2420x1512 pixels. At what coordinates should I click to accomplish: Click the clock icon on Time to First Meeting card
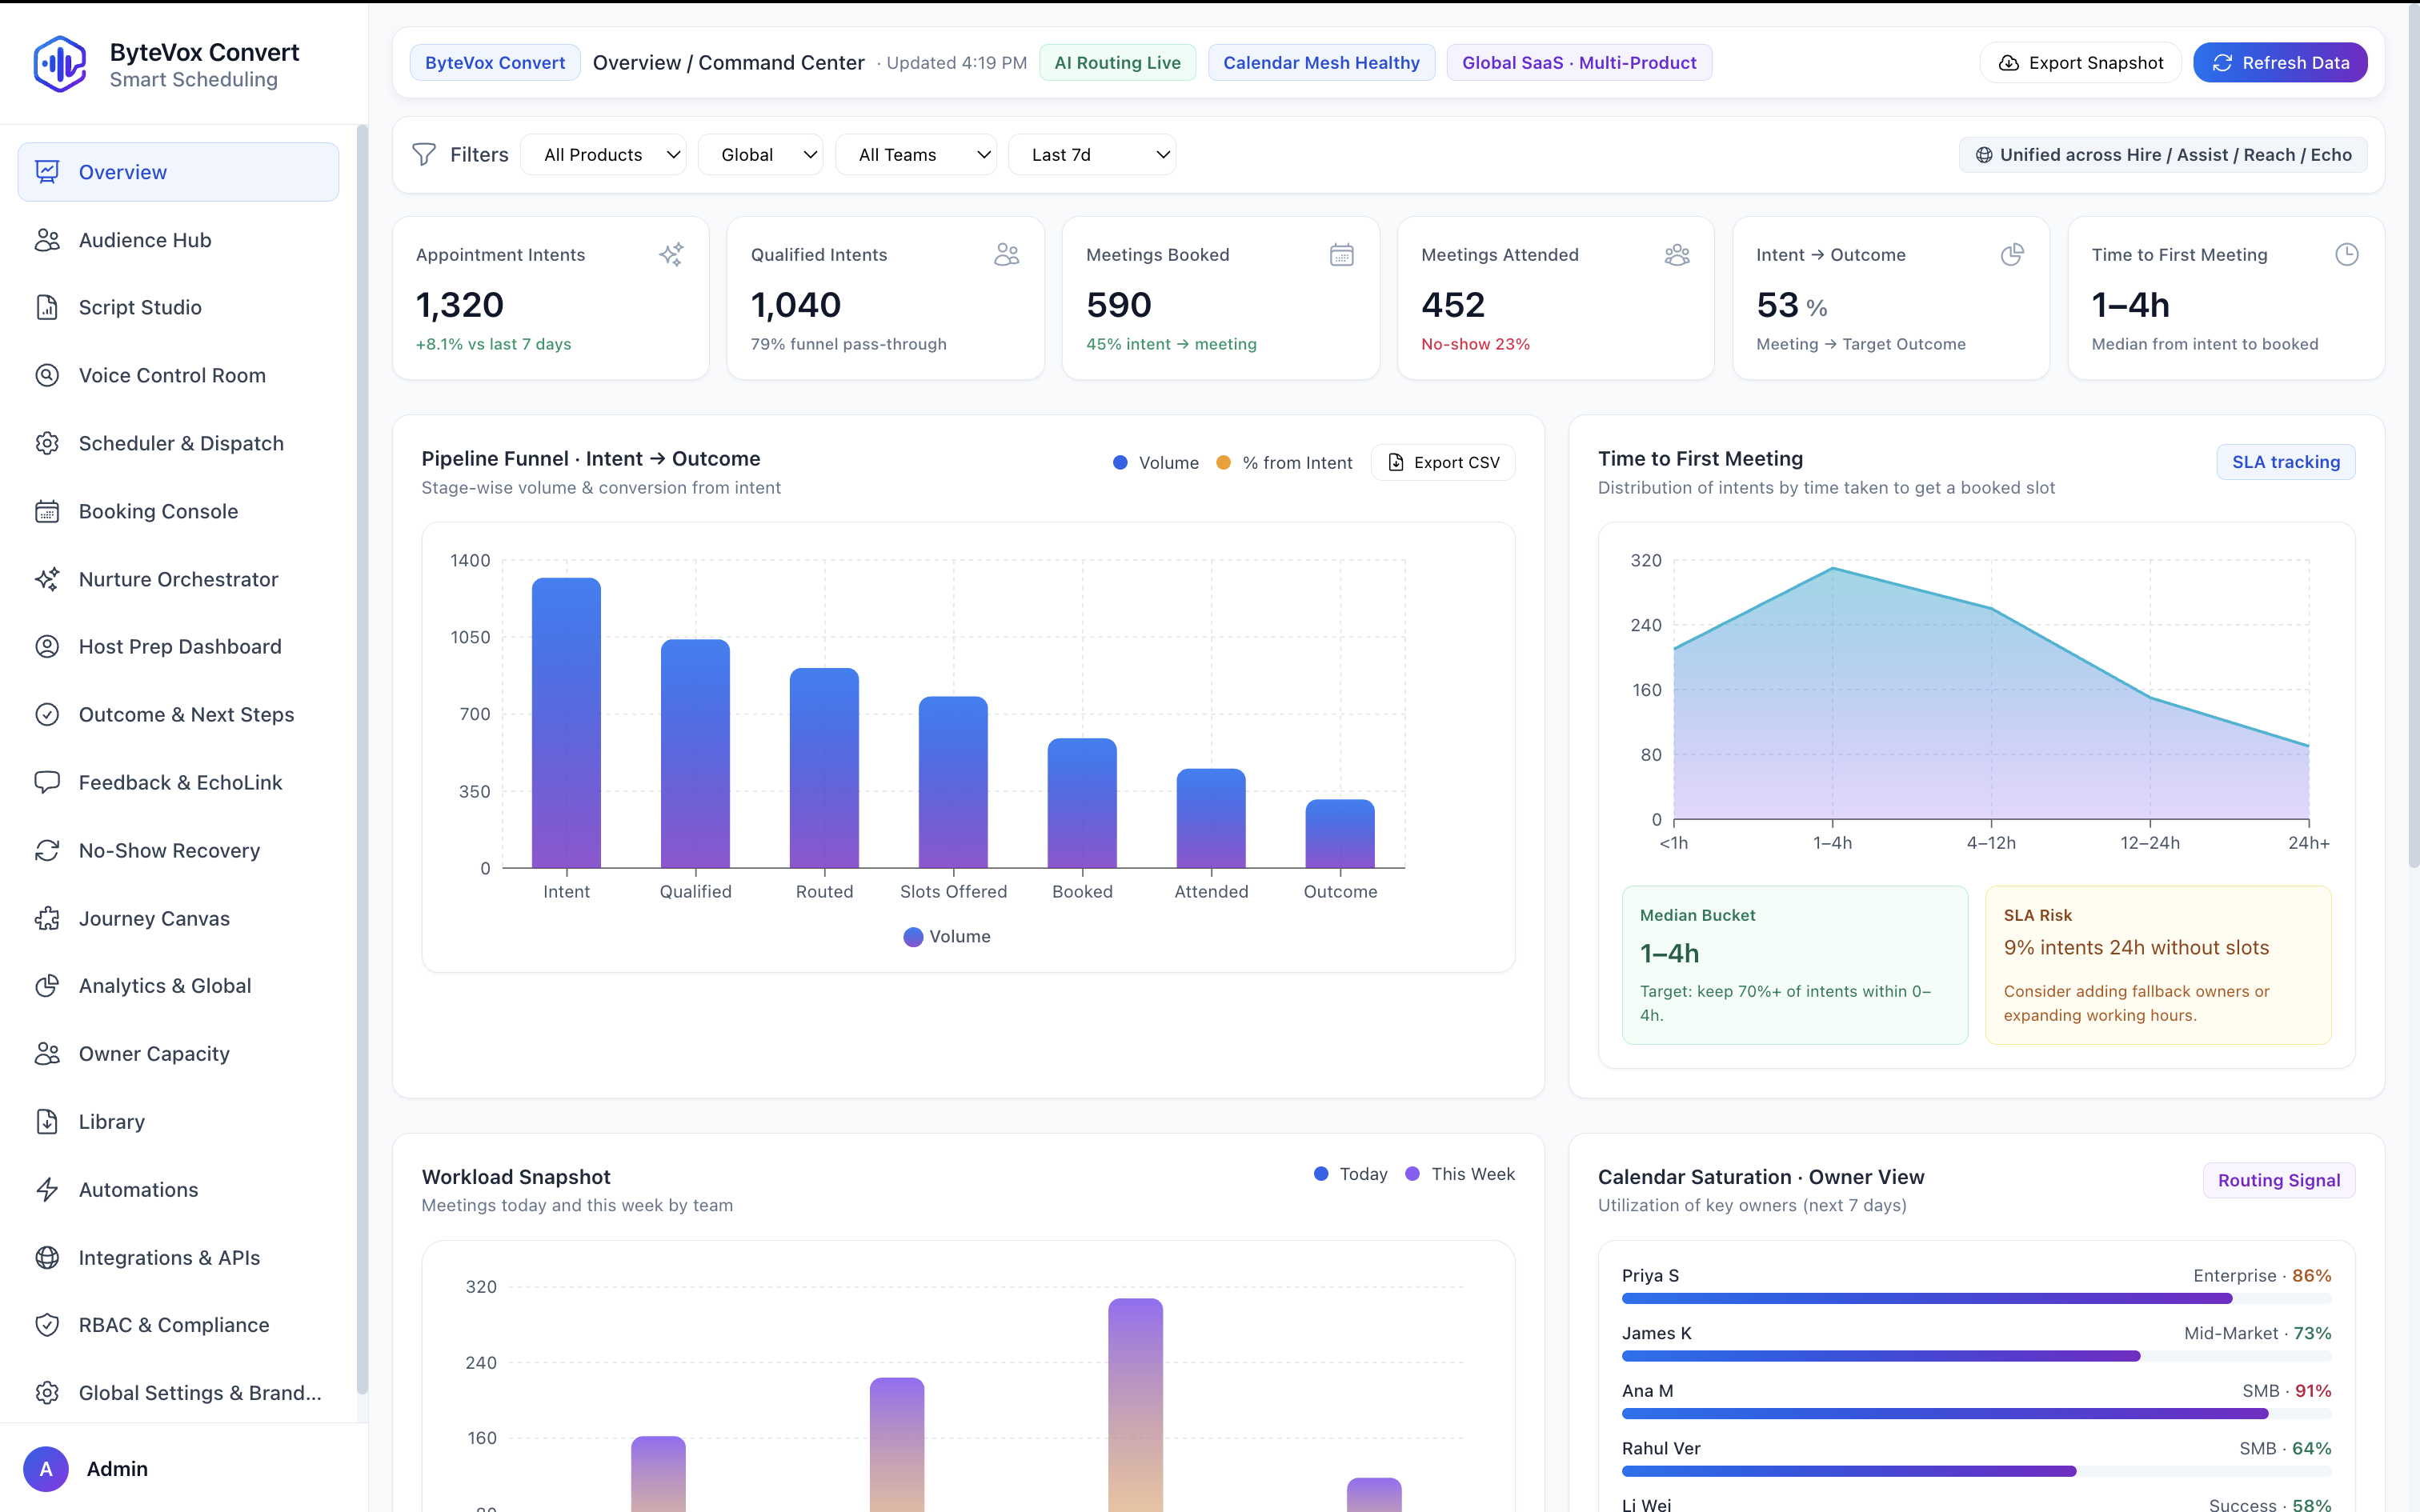point(2347,254)
